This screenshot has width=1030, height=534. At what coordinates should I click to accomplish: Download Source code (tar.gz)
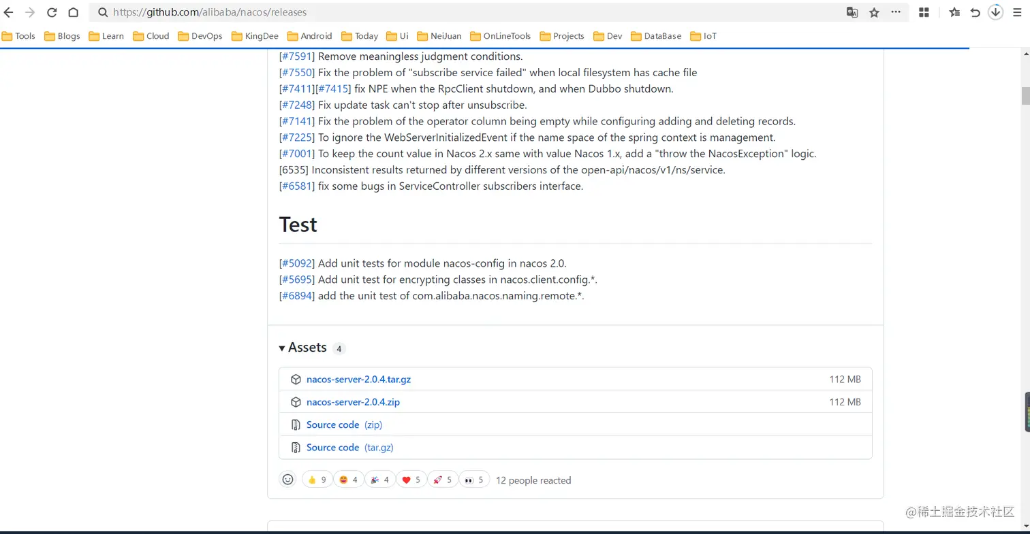point(350,448)
